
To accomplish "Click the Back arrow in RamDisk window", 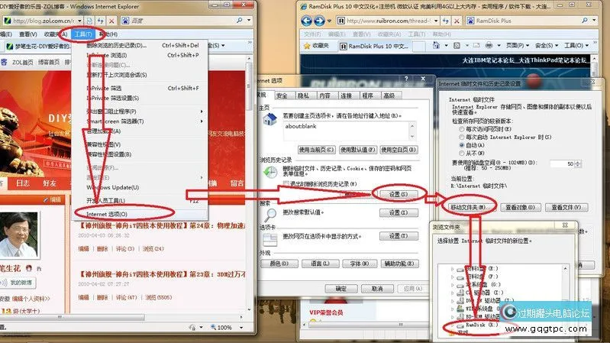I will click(x=307, y=21).
